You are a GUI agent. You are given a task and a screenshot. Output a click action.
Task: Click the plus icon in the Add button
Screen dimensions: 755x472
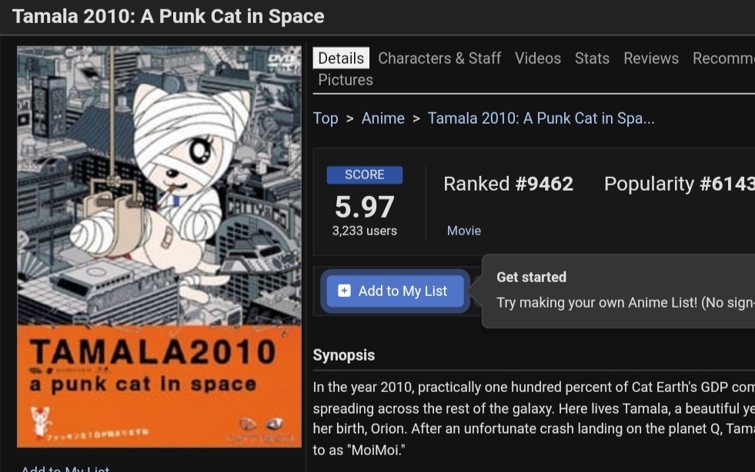pyautogui.click(x=344, y=291)
